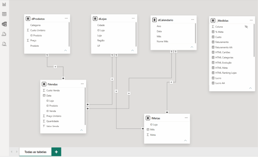Select filter direction arrow on dCalendario-fMetas relationship

tap(171, 82)
